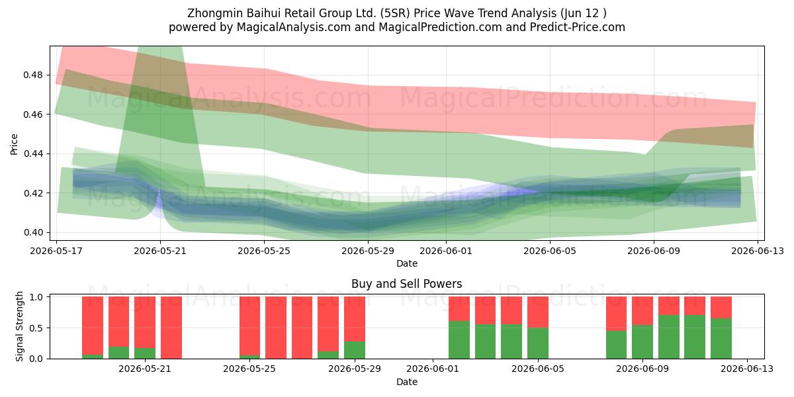The image size is (794, 397).
Task: Click the 0.40 price tick label
Action: click(x=34, y=232)
